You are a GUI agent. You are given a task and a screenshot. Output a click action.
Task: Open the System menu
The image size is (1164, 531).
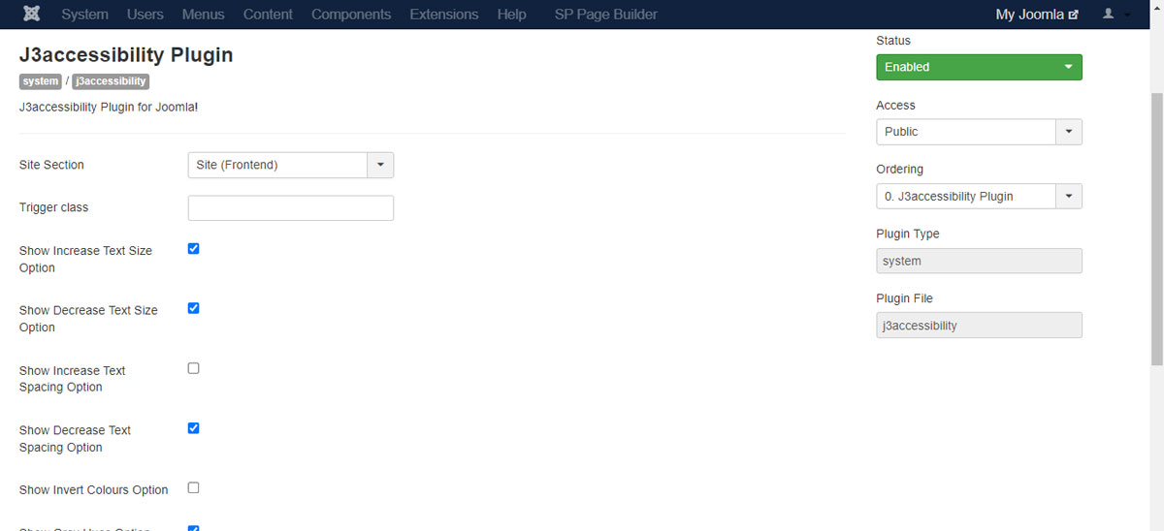84,15
